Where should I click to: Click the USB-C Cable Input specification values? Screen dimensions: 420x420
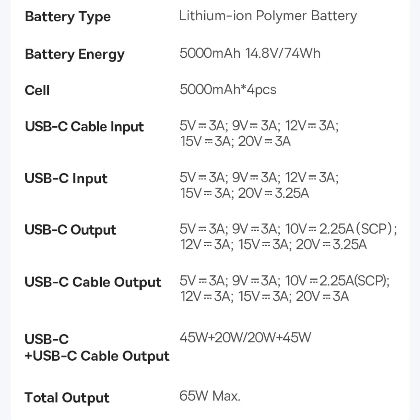tap(259, 133)
